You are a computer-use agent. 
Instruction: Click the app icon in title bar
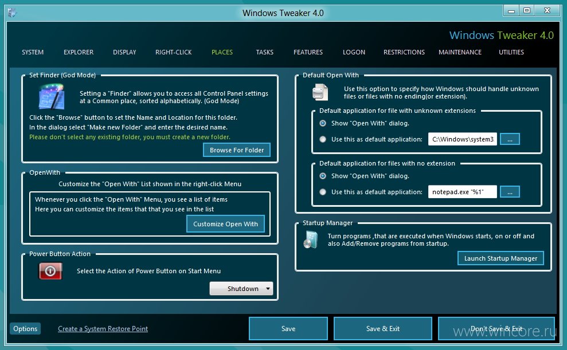(x=12, y=13)
